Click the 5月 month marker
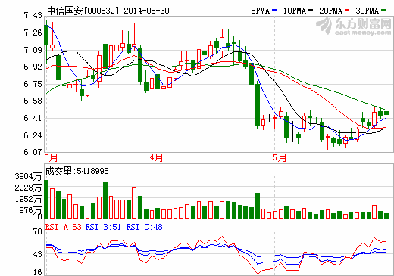The image size is (394, 276). [x=279, y=158]
